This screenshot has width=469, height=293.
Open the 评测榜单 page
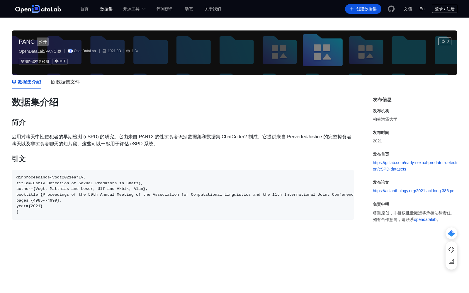click(165, 9)
